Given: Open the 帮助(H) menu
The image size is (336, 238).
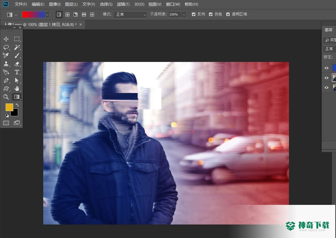Looking at the screenshot, I should pos(191,4).
